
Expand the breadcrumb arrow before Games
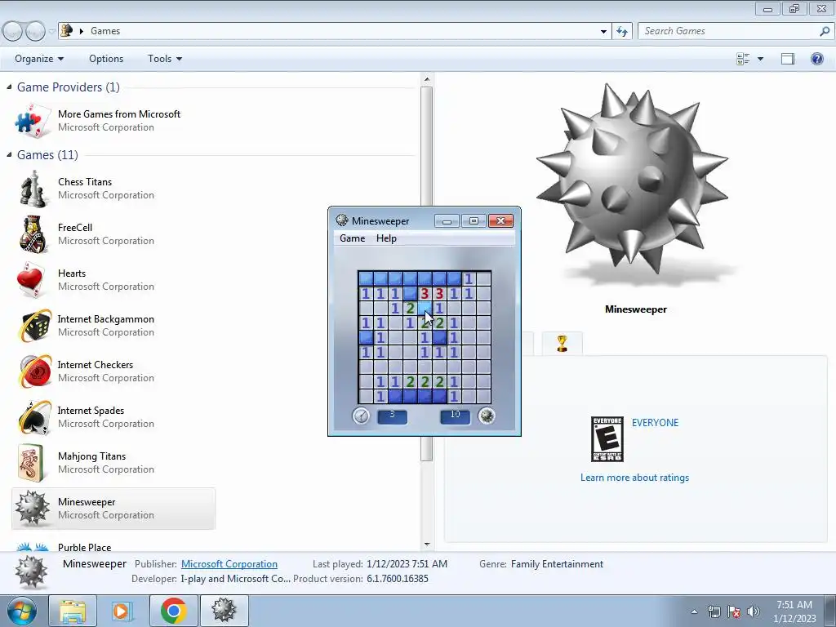[82, 31]
